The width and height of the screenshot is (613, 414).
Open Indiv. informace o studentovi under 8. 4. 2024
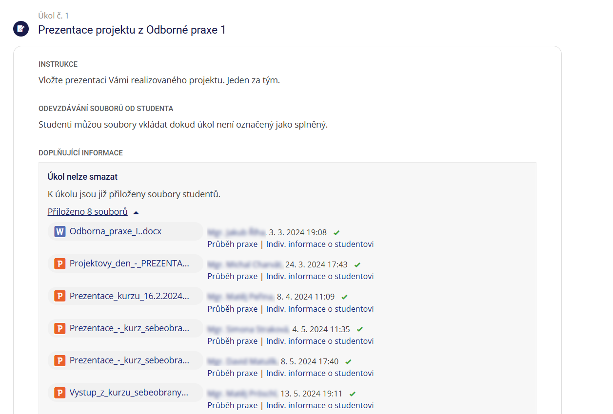pos(320,309)
